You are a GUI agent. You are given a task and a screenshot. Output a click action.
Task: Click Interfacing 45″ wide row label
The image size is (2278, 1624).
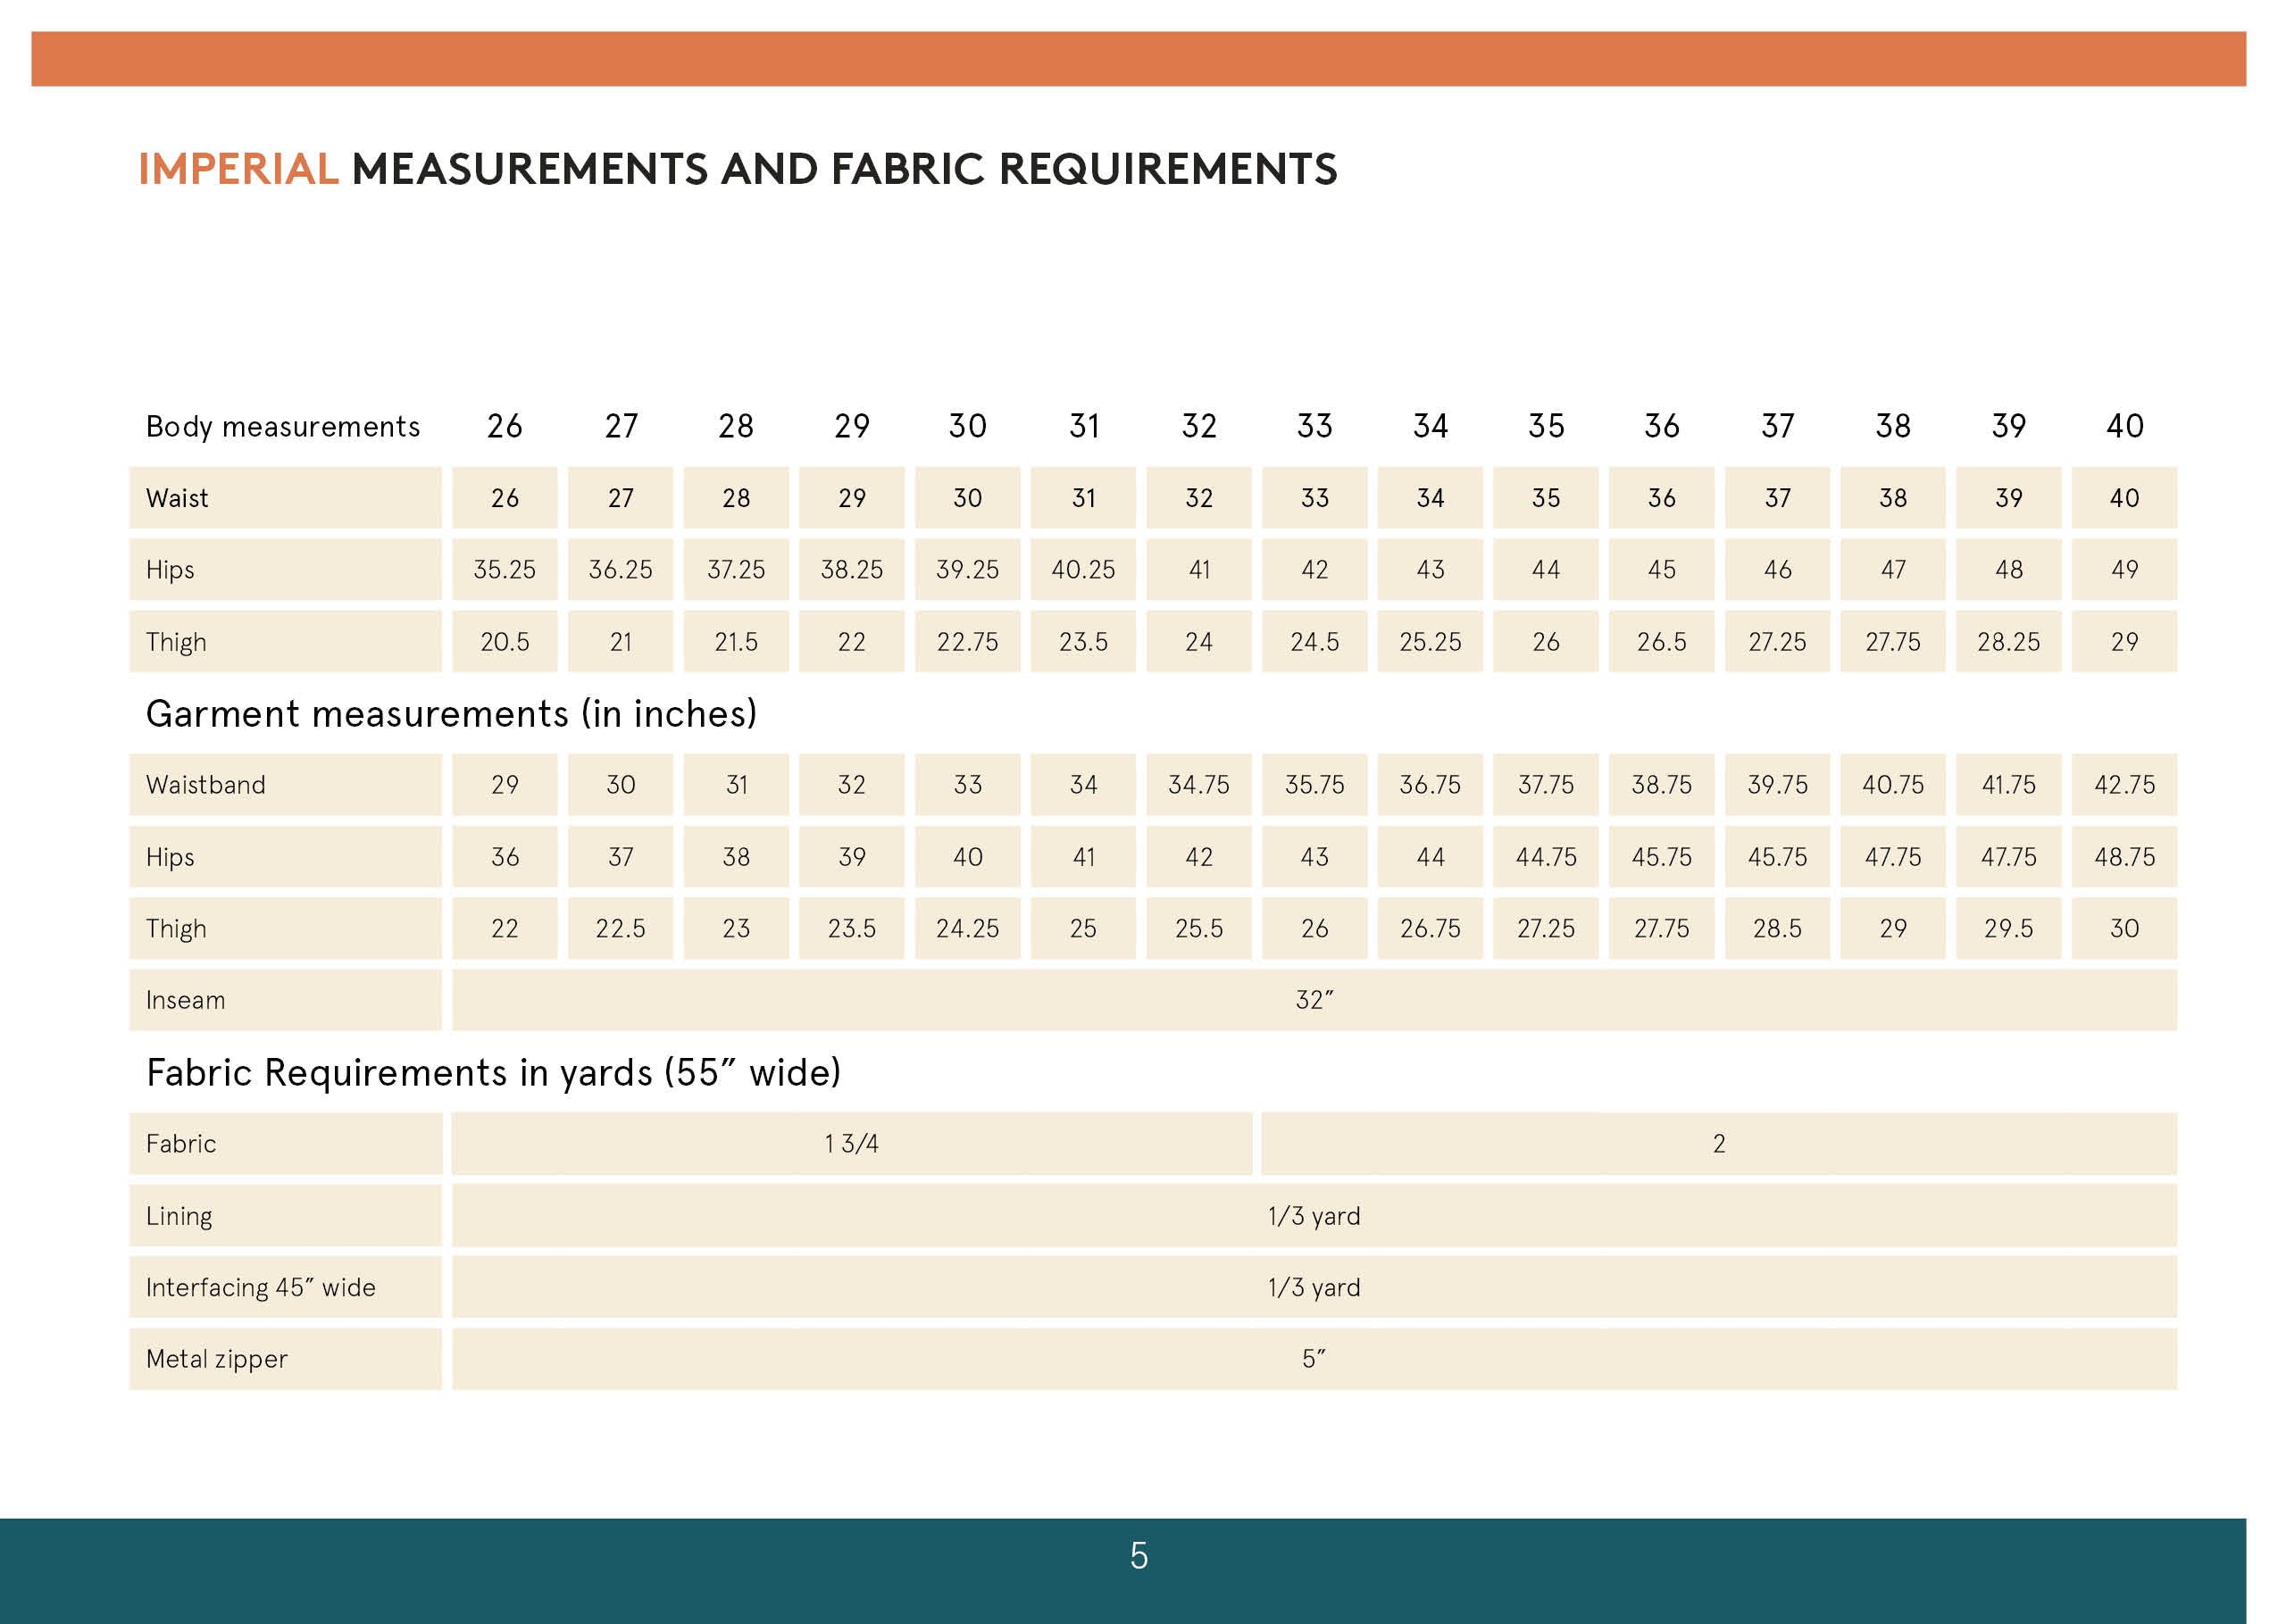261,1288
